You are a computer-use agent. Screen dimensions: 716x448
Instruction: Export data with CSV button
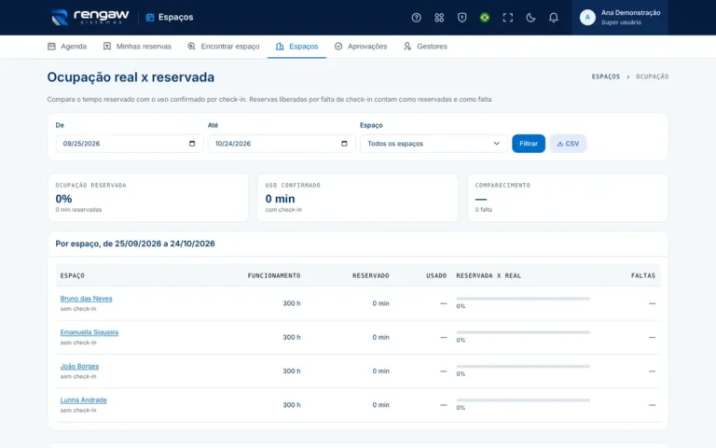coord(568,144)
